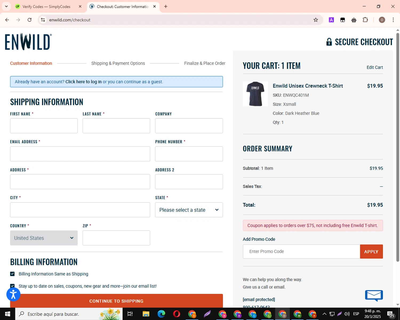This screenshot has width=400, height=320.
Task: Click the ZIP field
Action: (x=116, y=238)
